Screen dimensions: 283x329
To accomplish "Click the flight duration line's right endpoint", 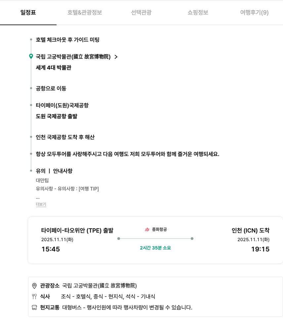I will (x=192, y=239).
